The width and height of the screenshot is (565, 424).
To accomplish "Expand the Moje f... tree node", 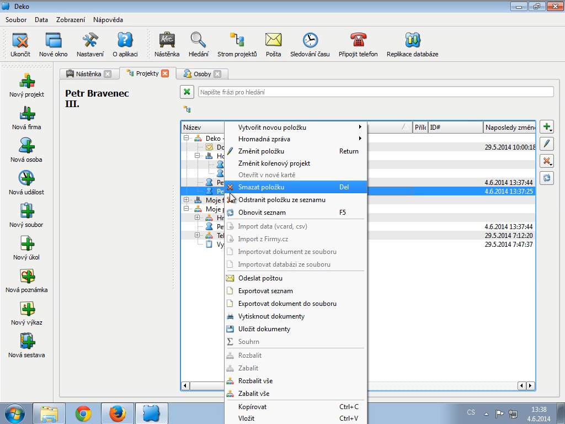I will coord(186,200).
